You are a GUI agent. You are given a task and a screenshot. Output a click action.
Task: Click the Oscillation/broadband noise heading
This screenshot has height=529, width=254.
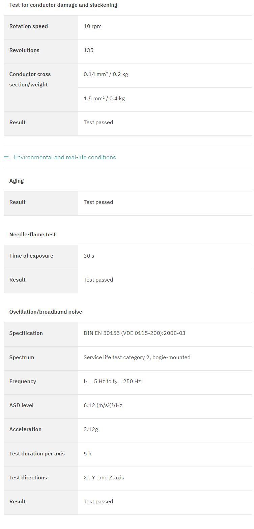pyautogui.click(x=46, y=312)
